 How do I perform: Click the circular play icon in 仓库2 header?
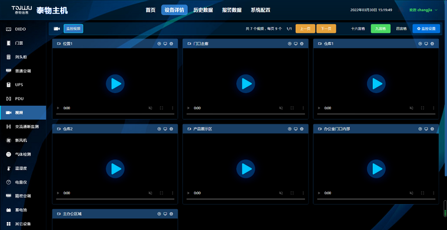point(159,129)
